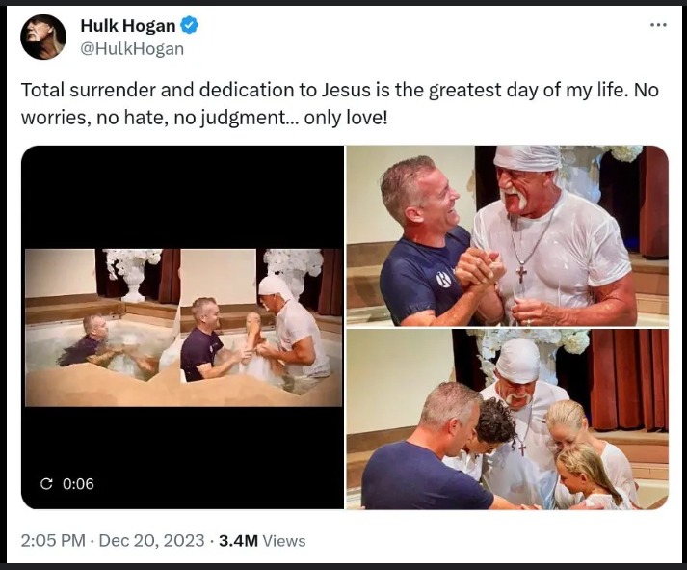The height and width of the screenshot is (570, 687).
Task: Click the tweet text about Jesus
Action: [339, 103]
